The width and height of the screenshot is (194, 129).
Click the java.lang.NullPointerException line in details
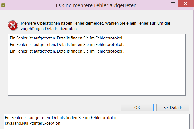(x=33, y=123)
